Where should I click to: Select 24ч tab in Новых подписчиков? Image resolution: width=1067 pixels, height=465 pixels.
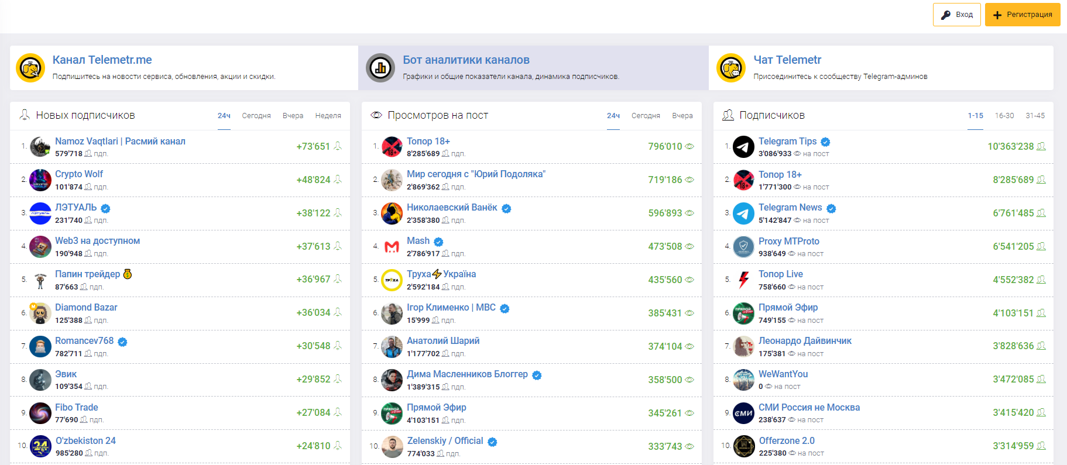tap(224, 116)
